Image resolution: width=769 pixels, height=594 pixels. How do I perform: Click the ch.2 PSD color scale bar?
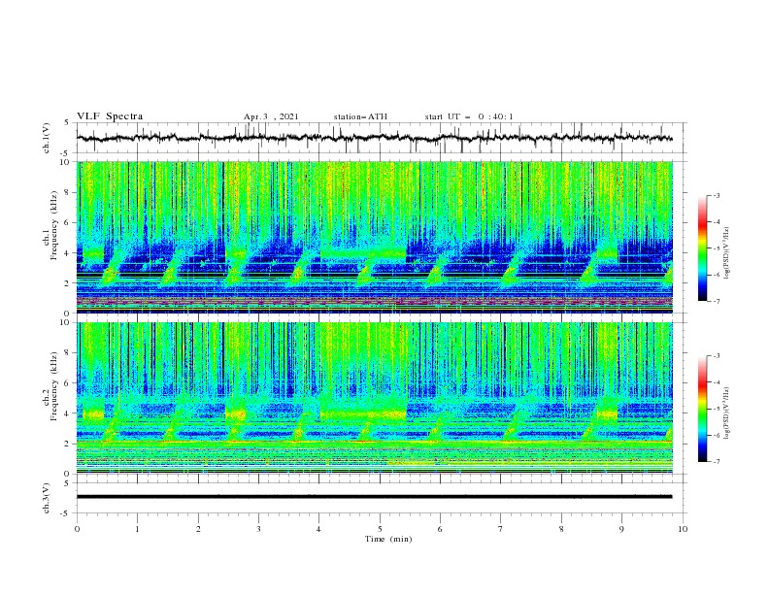(x=702, y=409)
